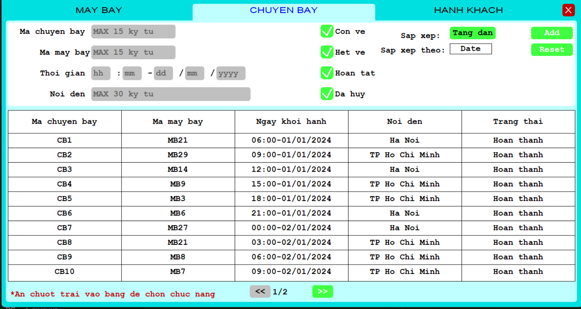
Task: Click the Ma may bay column header
Action: tap(178, 122)
